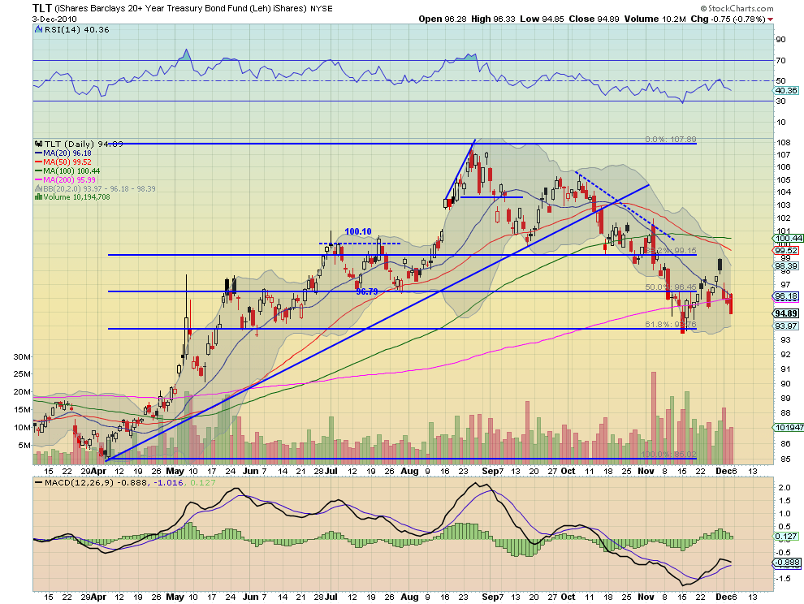Click the NYSE exchange label
Screen dimensions: 804x604
[x=322, y=9]
